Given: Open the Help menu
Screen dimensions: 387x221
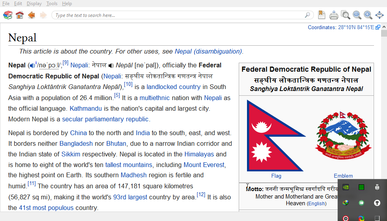Looking at the screenshot, I should pos(67,4).
